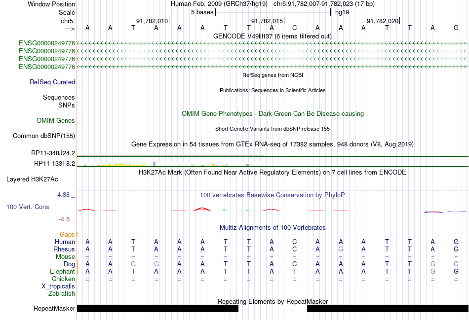Click the 91,782,020 position marker

[x=383, y=21]
